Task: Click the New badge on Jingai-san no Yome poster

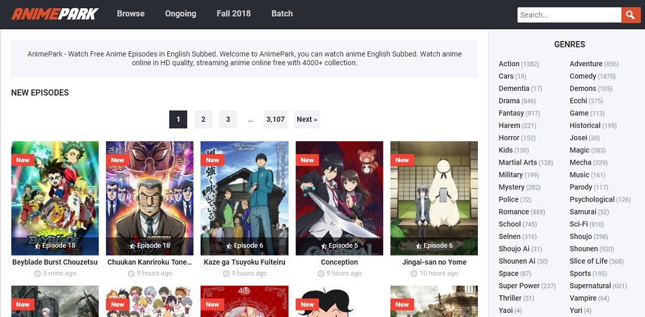Action: (402, 160)
